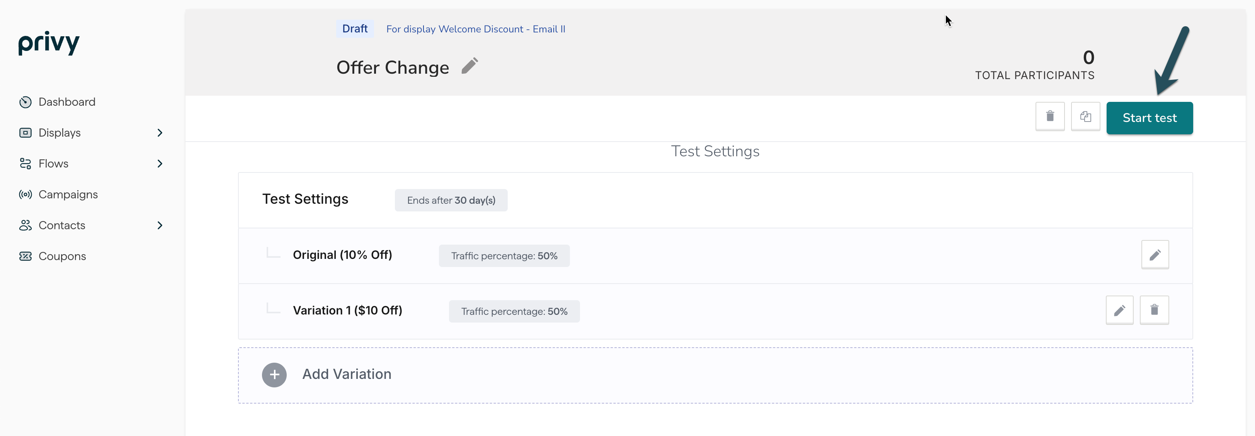Edit the Original (10% Off) variation

pos(1155,254)
